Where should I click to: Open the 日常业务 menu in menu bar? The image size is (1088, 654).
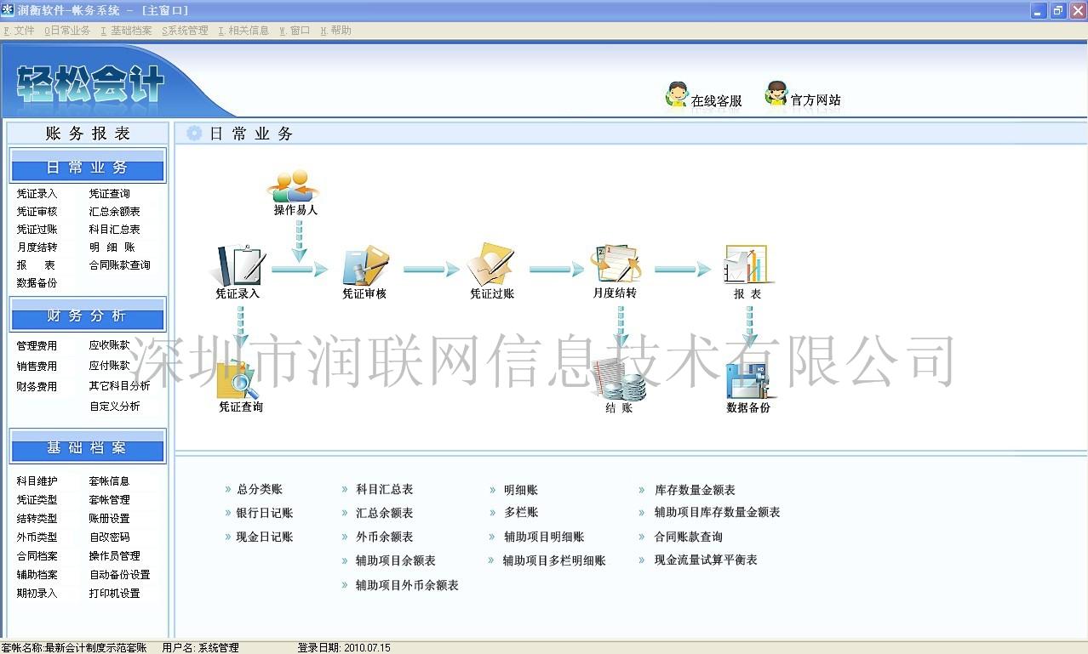click(67, 31)
